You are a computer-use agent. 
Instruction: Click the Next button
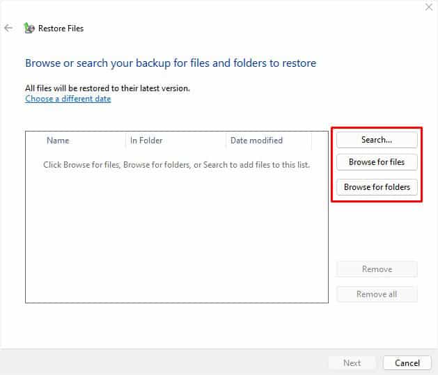click(352, 363)
